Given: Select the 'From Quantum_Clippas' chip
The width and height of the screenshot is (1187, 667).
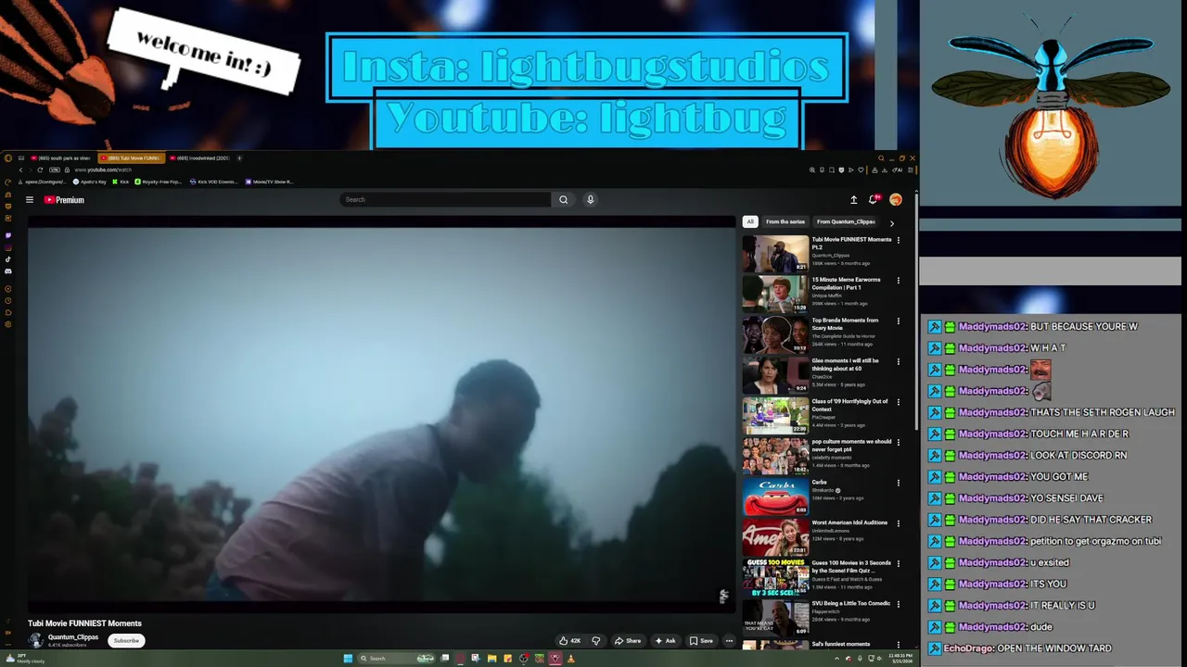Looking at the screenshot, I should click(846, 221).
